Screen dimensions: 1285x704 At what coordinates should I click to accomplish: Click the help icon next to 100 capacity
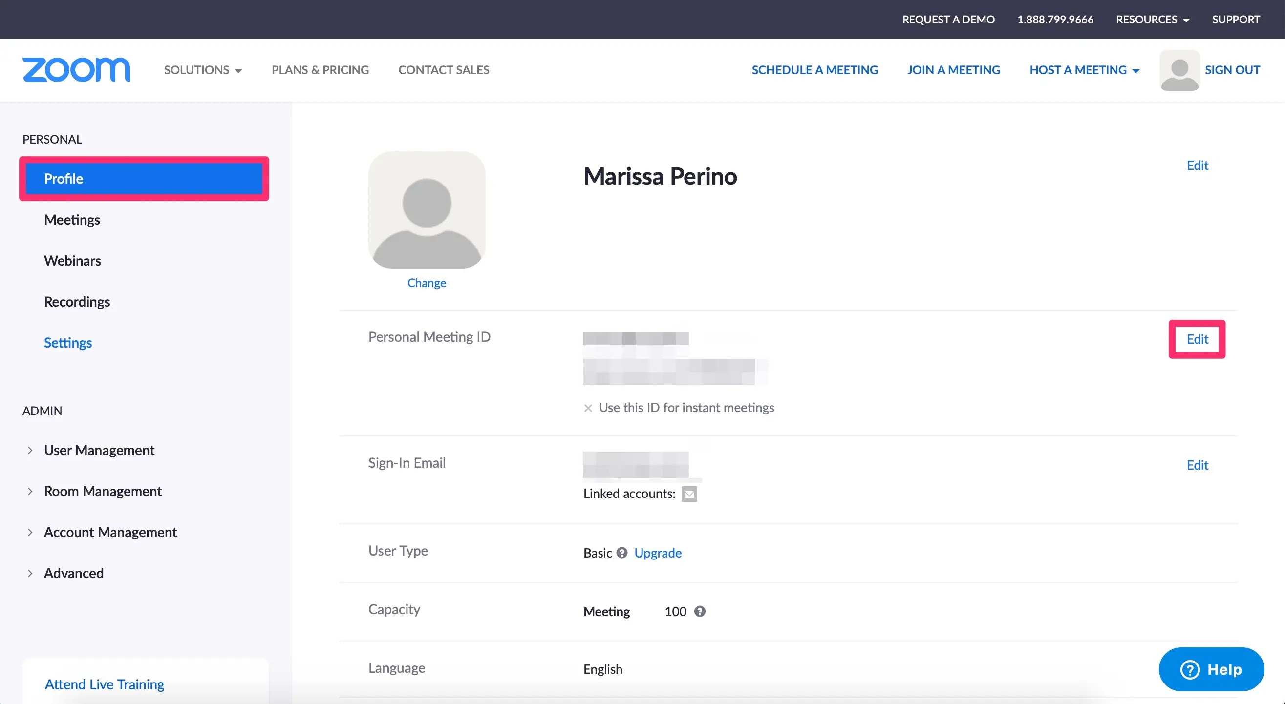[700, 611]
